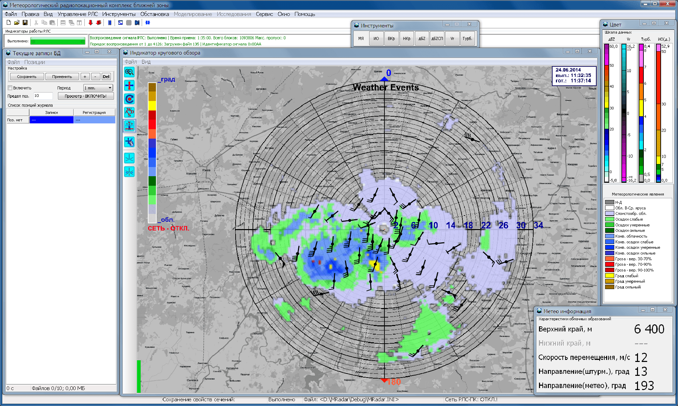This screenshot has height=406, width=678.
Task: Click the AWDS compass letters tool
Action: pos(129,112)
